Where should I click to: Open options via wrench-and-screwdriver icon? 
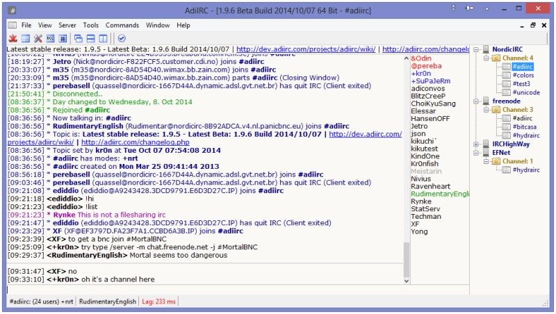(x=38, y=38)
